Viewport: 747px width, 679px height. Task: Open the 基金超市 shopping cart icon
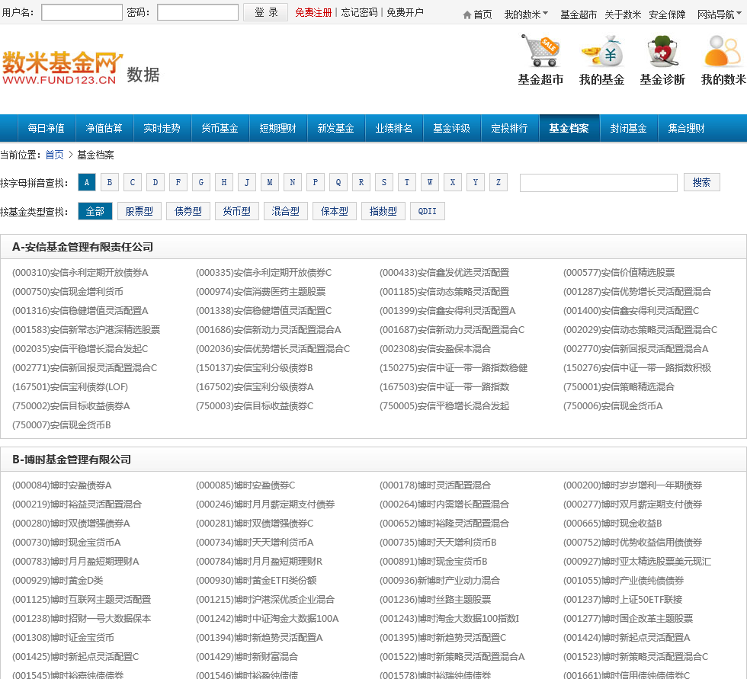point(540,50)
